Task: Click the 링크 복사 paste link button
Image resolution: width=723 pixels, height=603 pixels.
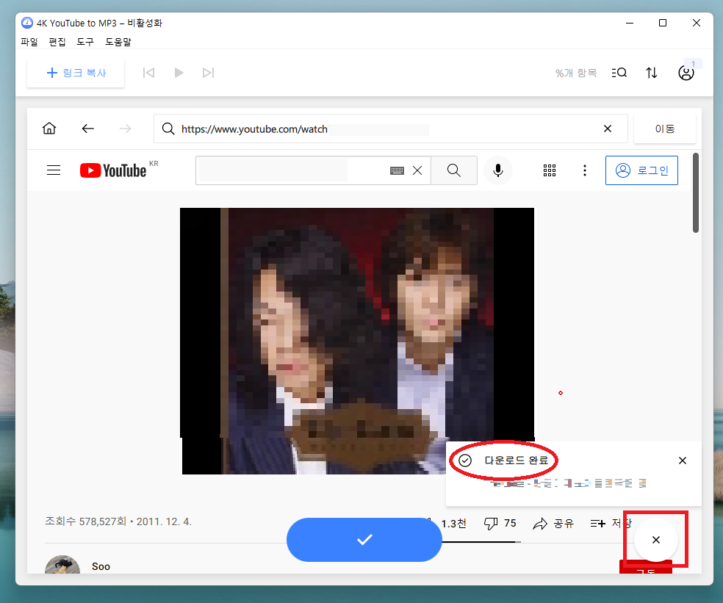Action: tap(76, 73)
